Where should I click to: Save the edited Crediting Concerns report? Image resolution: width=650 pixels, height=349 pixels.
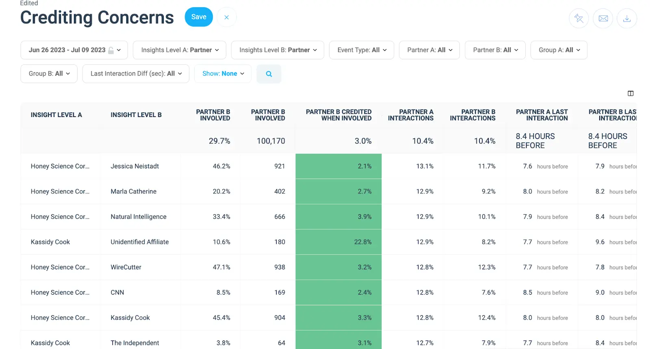pyautogui.click(x=199, y=17)
